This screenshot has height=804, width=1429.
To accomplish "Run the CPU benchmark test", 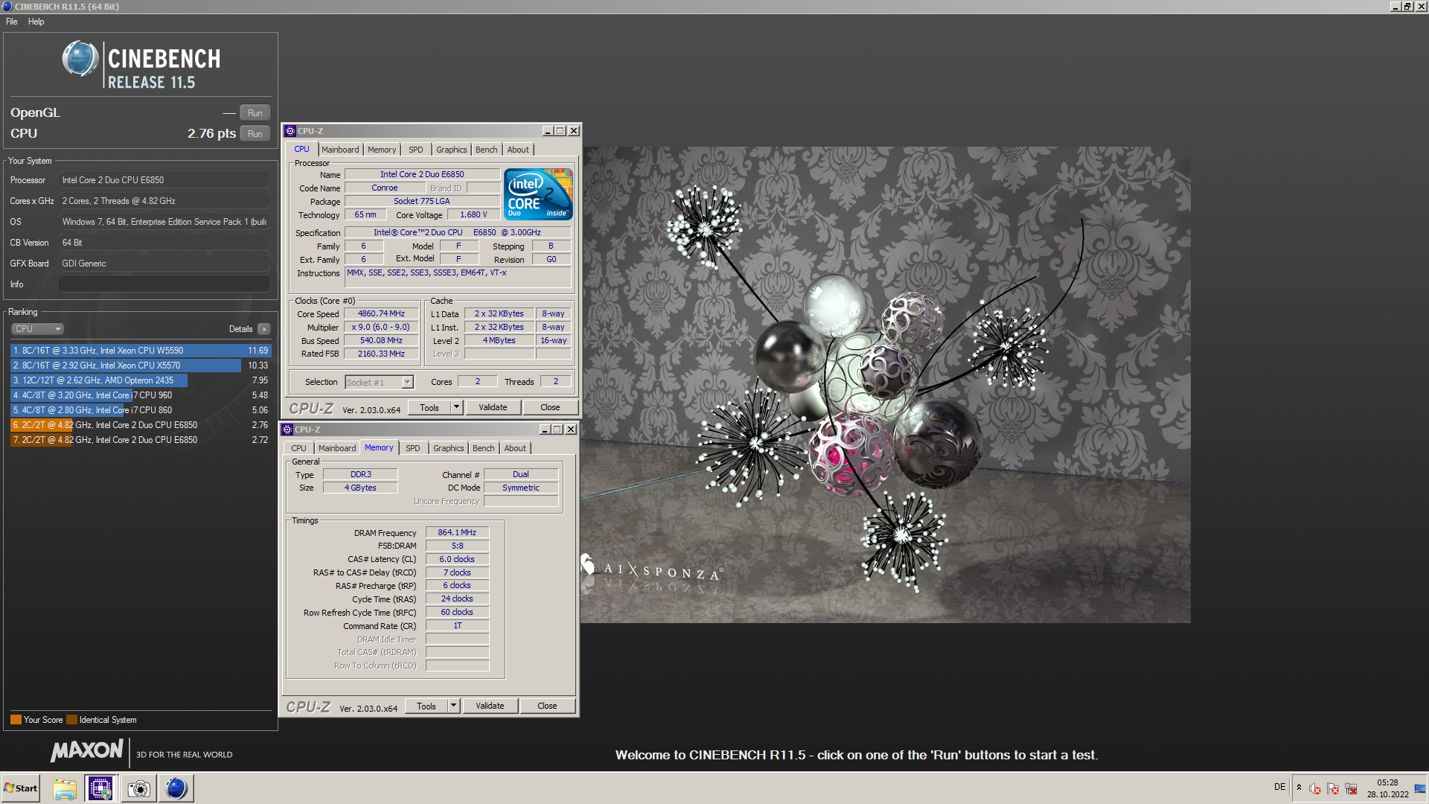I will pos(255,134).
